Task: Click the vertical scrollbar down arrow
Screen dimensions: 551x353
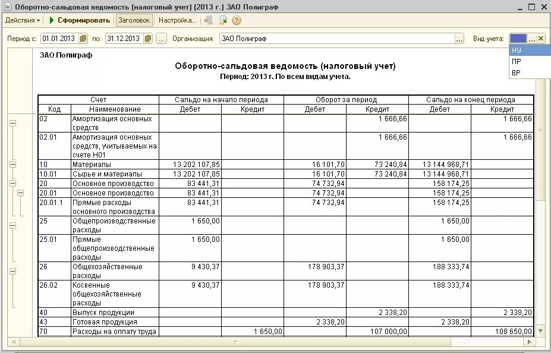Action: click(x=540, y=331)
